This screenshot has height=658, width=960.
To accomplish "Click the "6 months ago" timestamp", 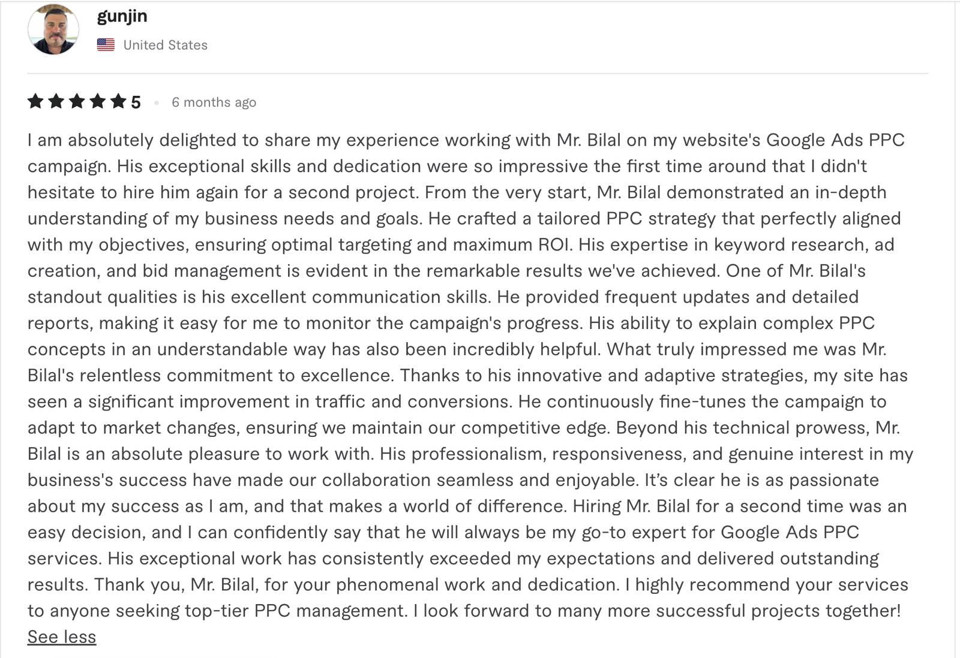I will point(214,102).
